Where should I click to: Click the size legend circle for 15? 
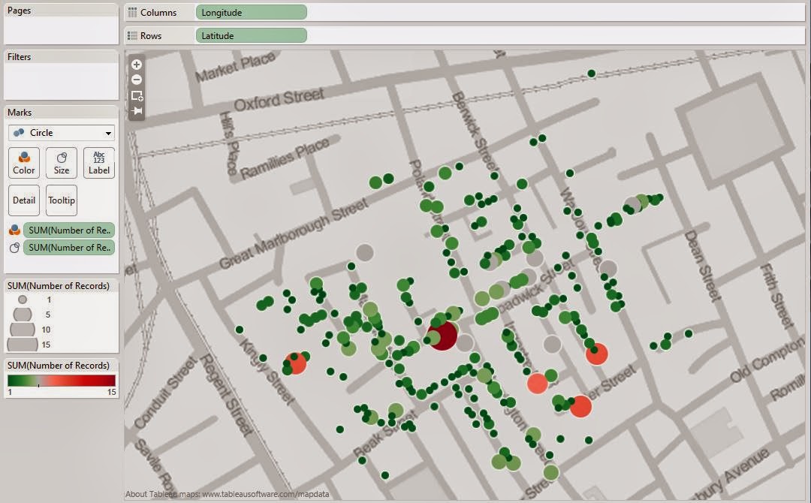(23, 344)
